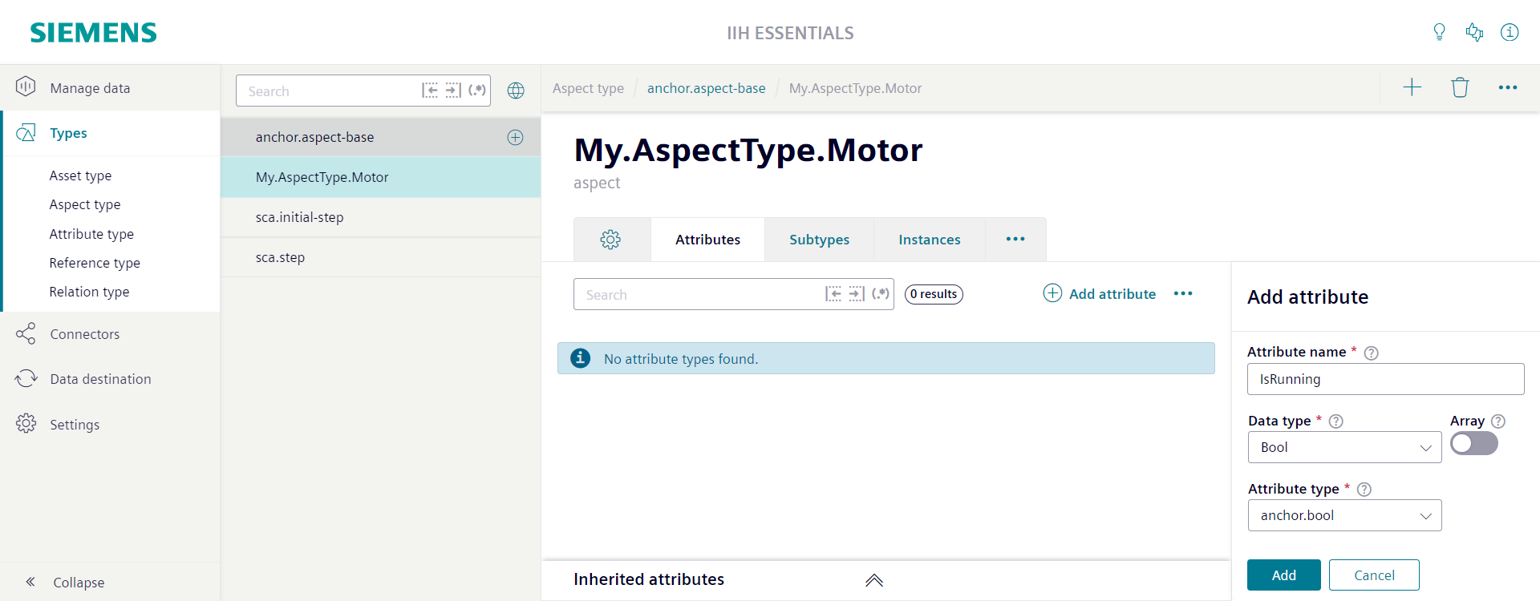Click the Data destination sync icon
The image size is (1540, 601).
26,378
